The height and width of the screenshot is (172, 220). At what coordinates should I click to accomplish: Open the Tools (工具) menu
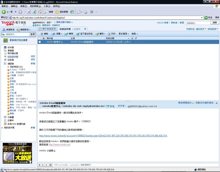(47, 6)
